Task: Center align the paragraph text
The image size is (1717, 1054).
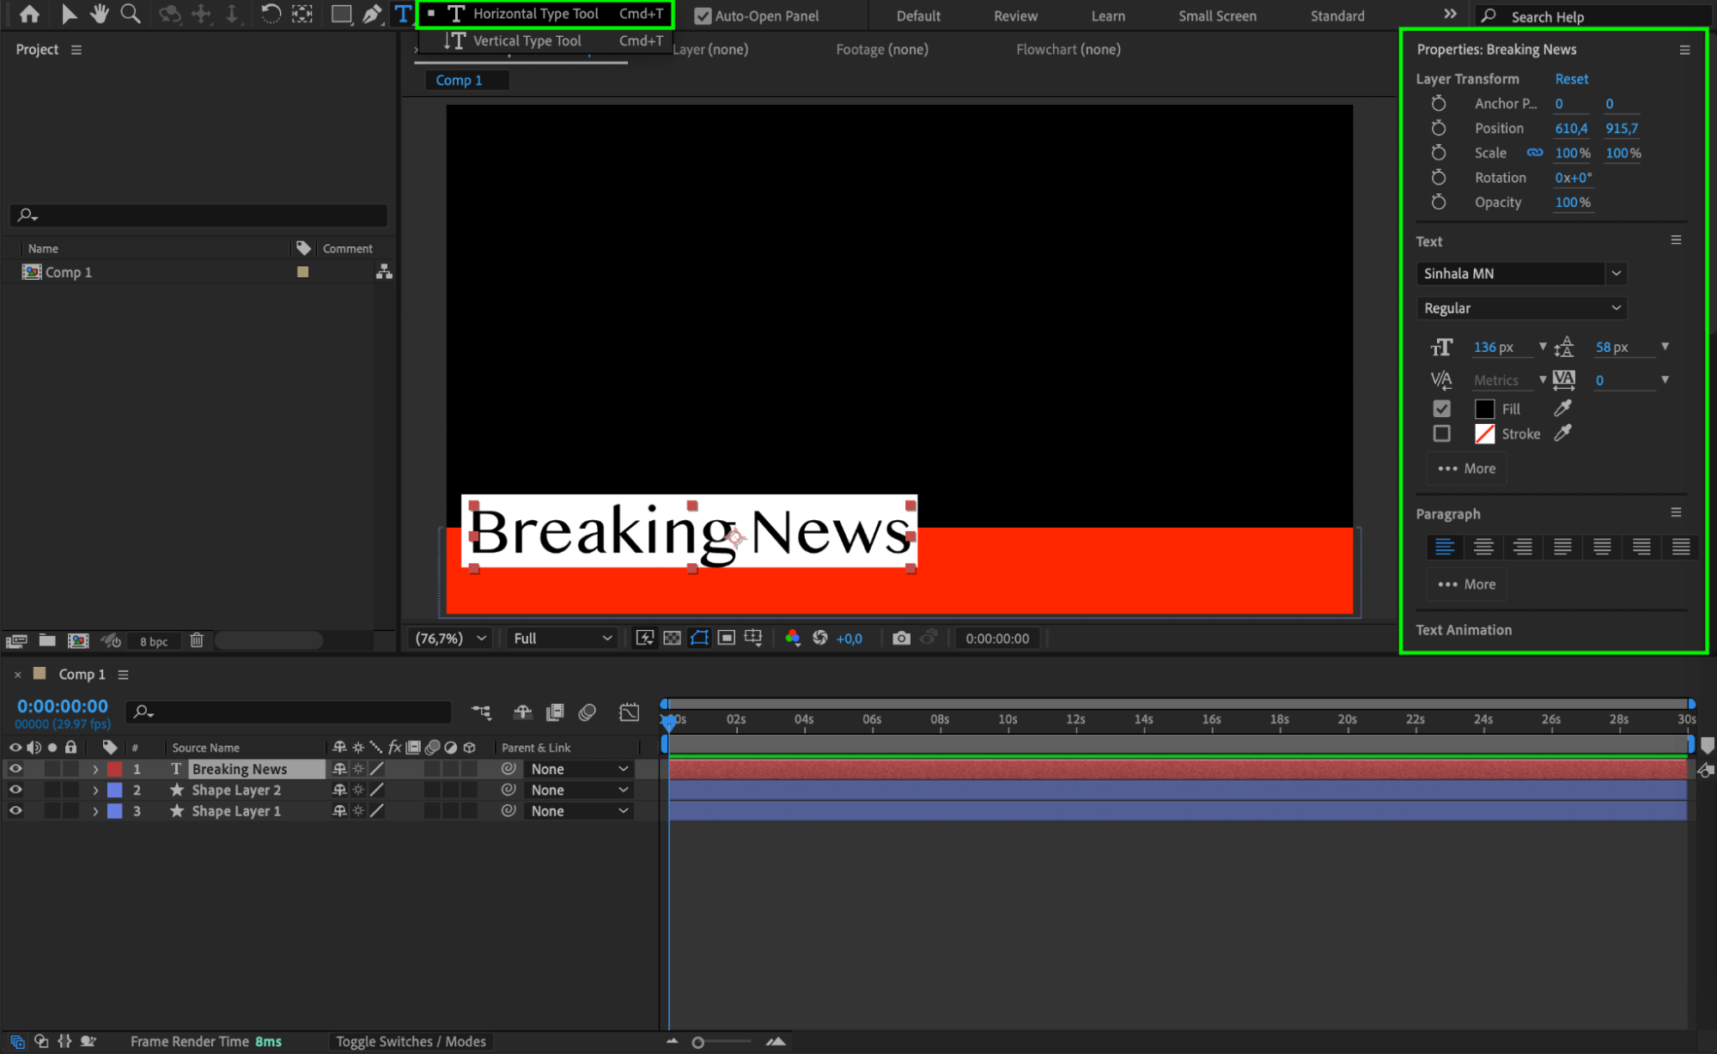Action: [1483, 547]
